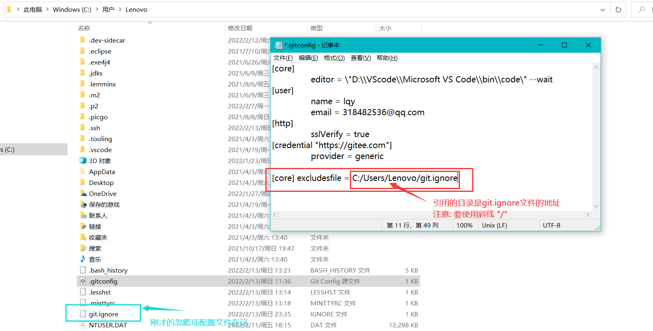Open Notepad 格式(O) menu
The width and height of the screenshot is (653, 331).
click(x=334, y=58)
